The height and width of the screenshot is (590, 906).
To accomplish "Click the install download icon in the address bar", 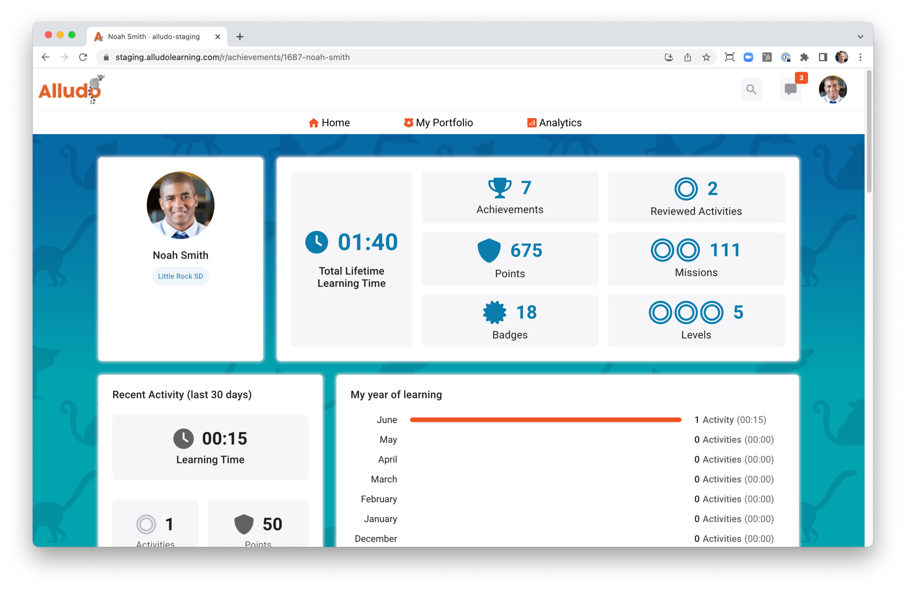I will click(x=669, y=57).
